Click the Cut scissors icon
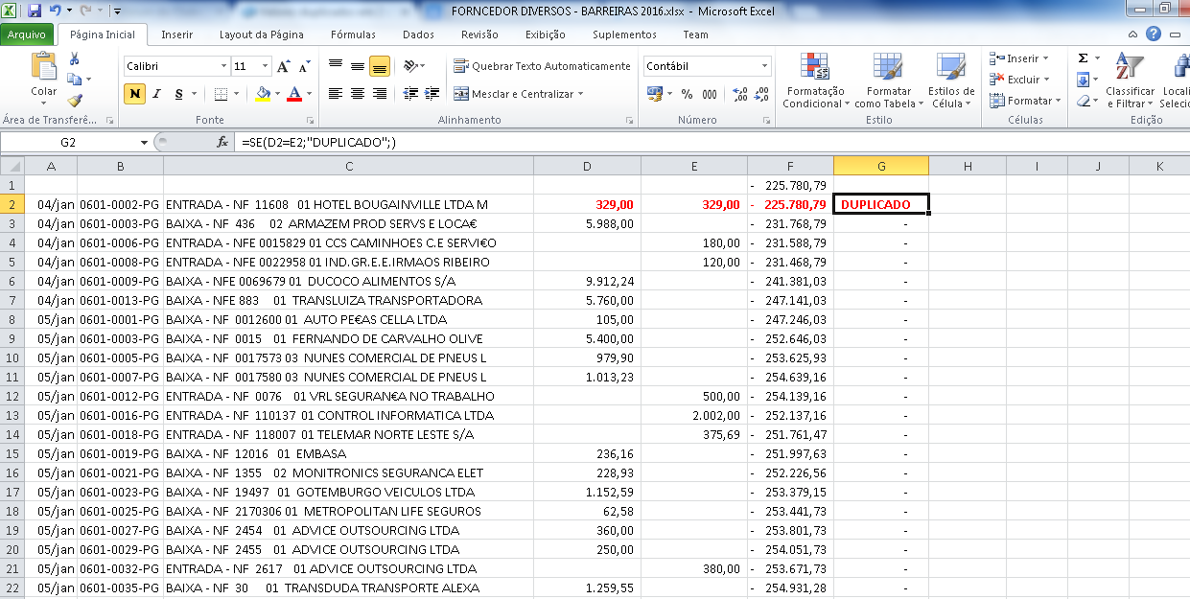This screenshot has height=599, width=1190. 75,59
